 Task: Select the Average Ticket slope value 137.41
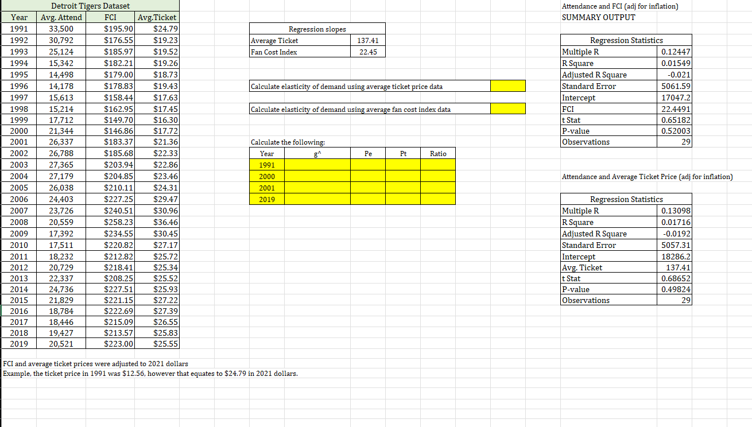(x=368, y=40)
